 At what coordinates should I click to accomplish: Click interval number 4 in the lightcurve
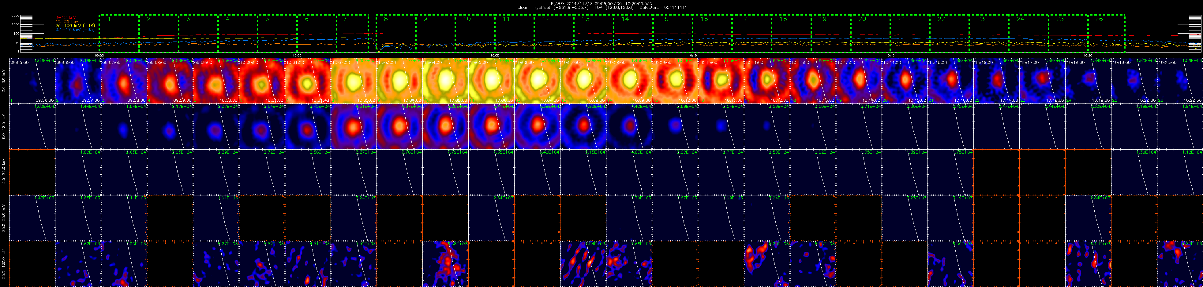[x=227, y=19]
